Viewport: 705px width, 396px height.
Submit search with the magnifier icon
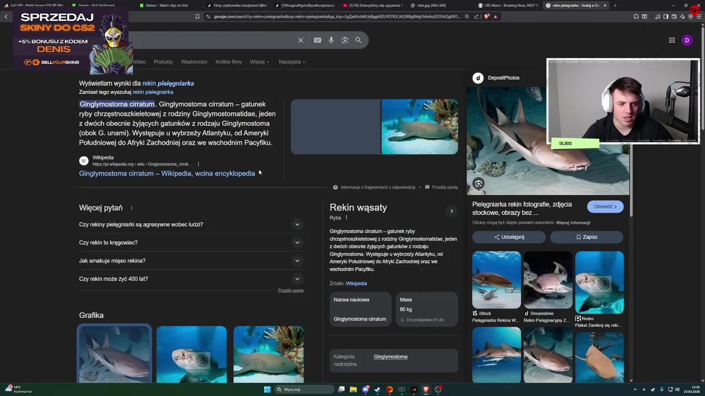(359, 40)
